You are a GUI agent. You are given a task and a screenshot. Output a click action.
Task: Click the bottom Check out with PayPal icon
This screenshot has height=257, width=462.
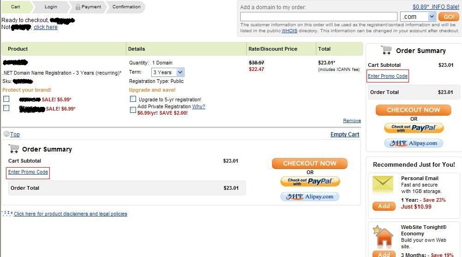[310, 181]
